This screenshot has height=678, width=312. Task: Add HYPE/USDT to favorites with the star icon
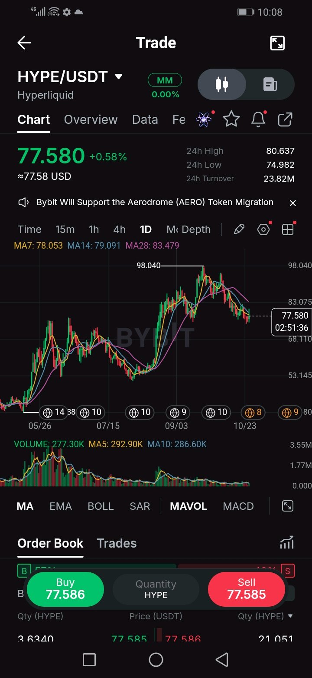point(231,119)
